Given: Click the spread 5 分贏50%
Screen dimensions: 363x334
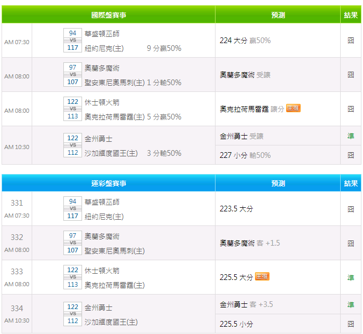Looking at the screenshot, I should tap(164, 117).
